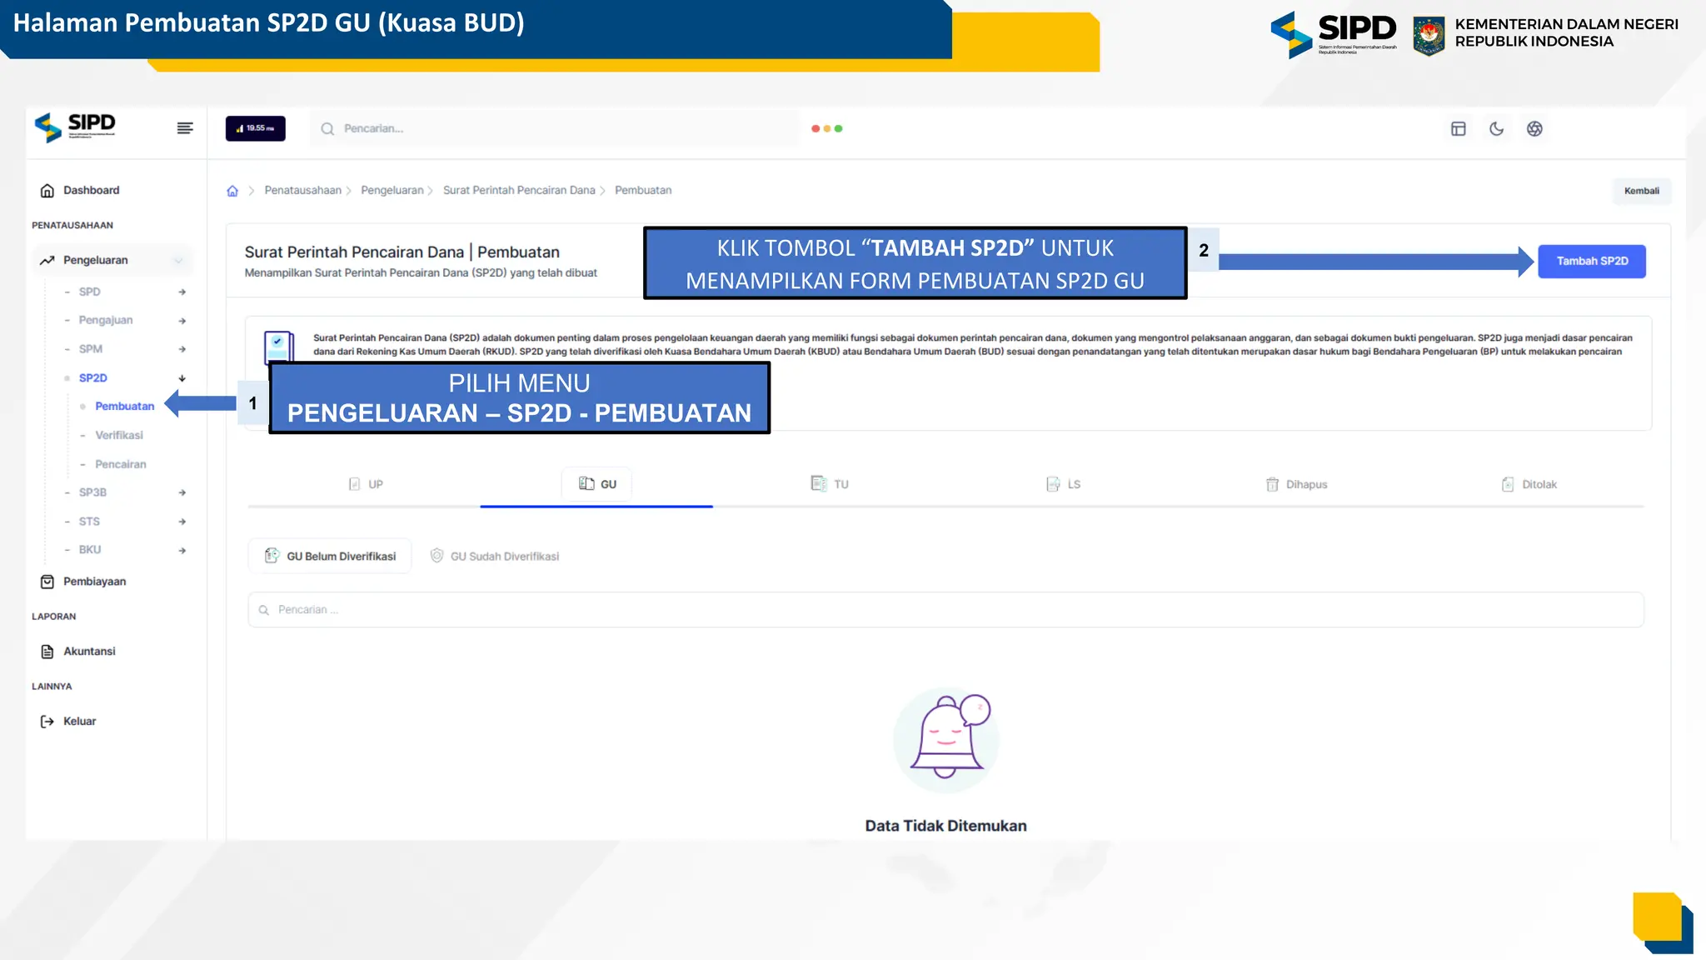The image size is (1706, 960).
Task: Switch to the TU tab
Action: (x=831, y=484)
